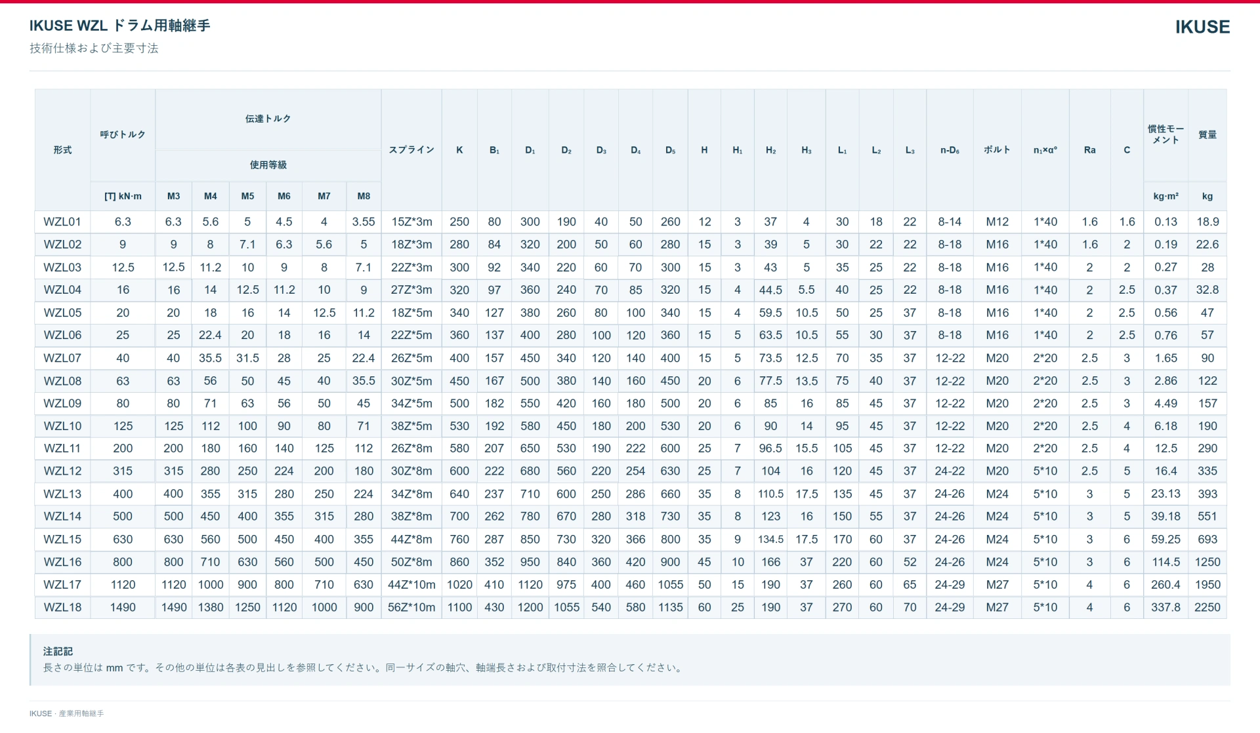Click mass value '2250' in WZL18 row

1207,607
